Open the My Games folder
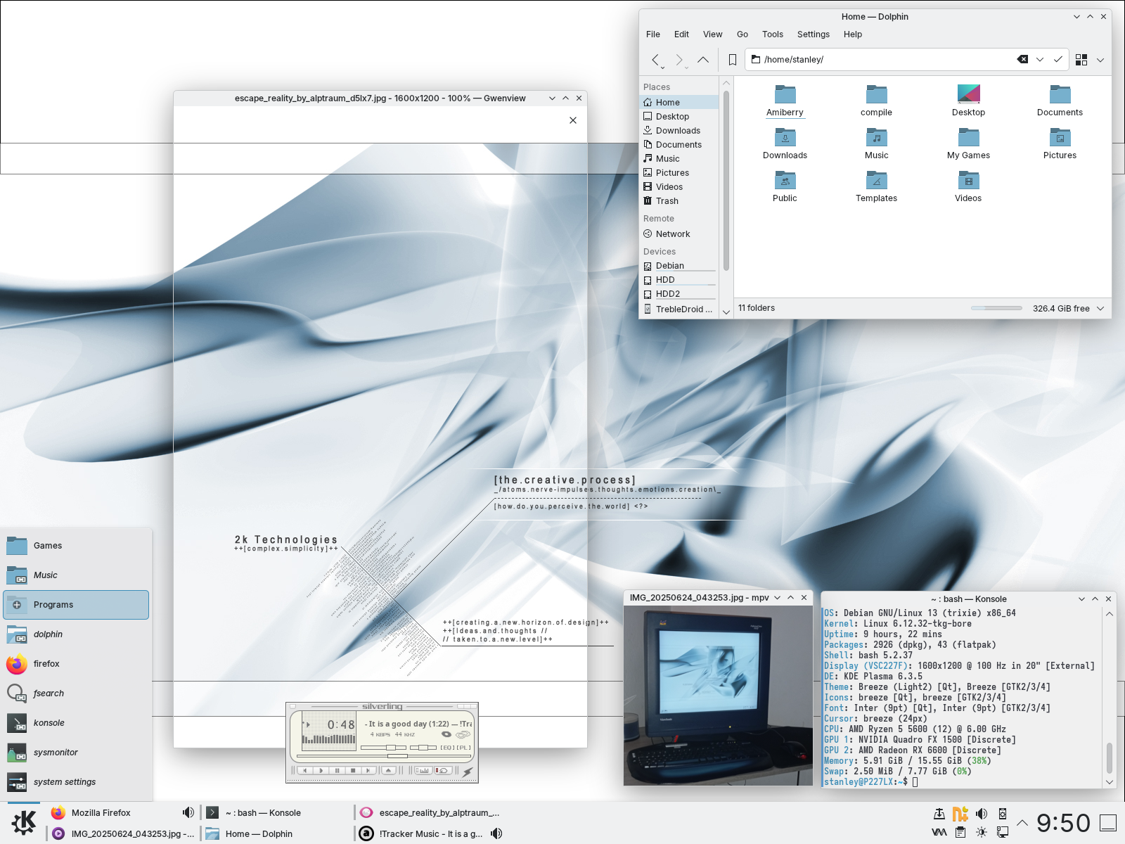This screenshot has width=1125, height=844. tap(968, 144)
